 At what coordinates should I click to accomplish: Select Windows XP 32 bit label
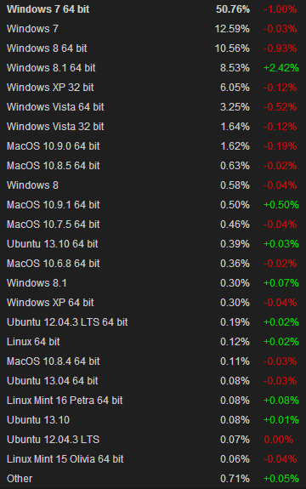click(50, 88)
